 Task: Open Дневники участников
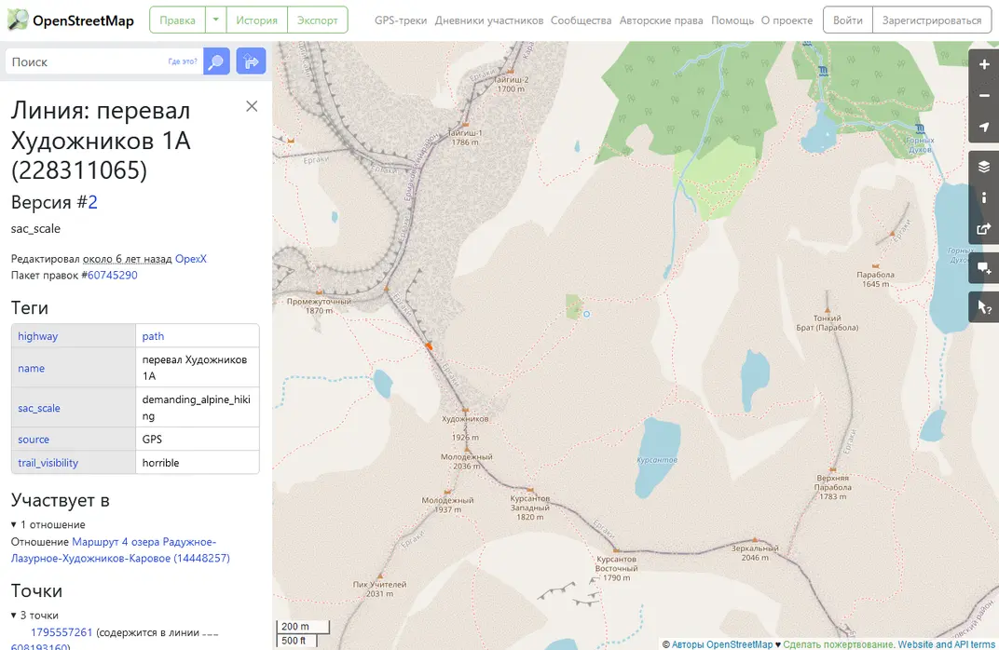488,20
